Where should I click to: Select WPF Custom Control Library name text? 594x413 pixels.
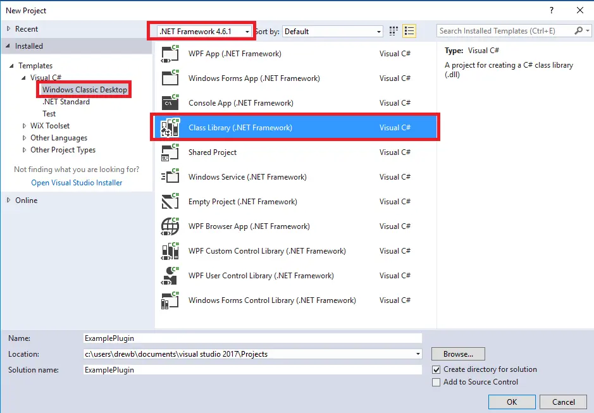(267, 251)
